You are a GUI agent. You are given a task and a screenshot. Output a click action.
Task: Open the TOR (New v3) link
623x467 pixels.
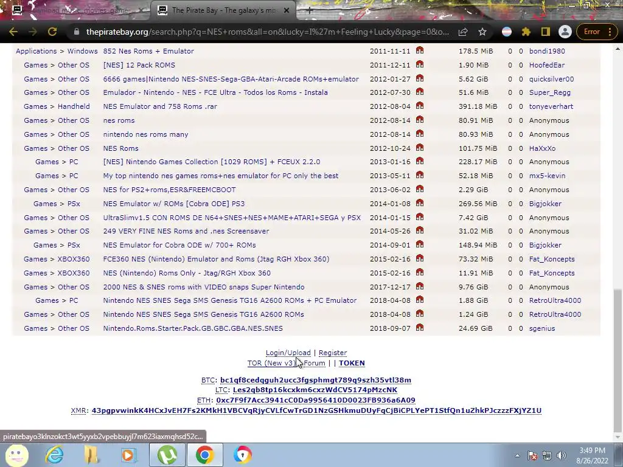272,363
